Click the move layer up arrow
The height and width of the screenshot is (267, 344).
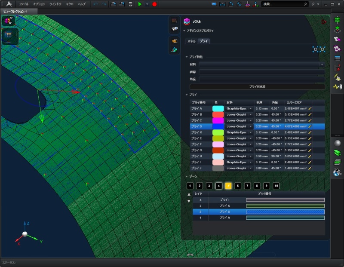click(189, 194)
